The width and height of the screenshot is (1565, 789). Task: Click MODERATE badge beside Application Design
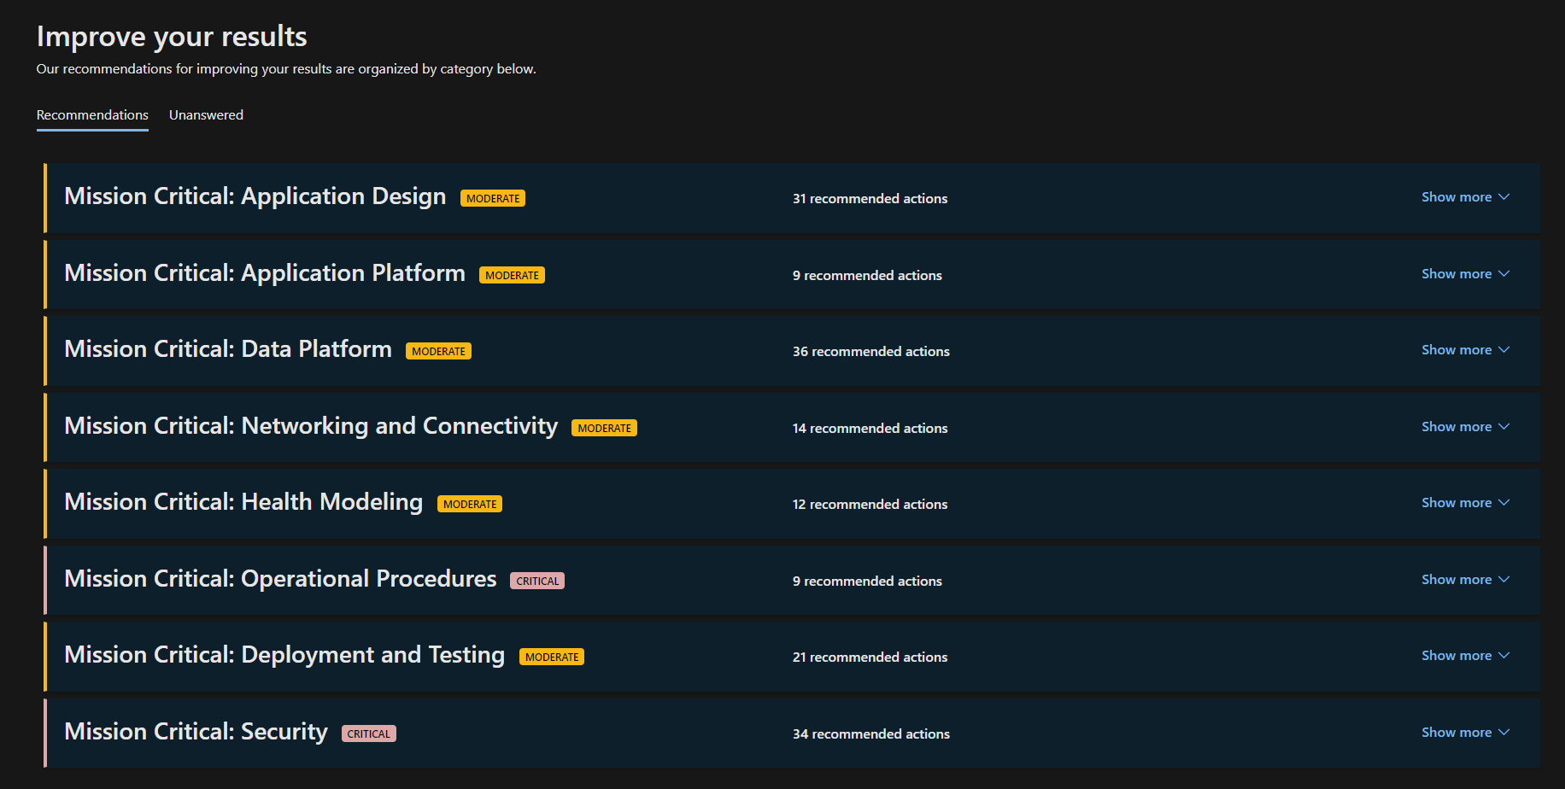click(493, 198)
